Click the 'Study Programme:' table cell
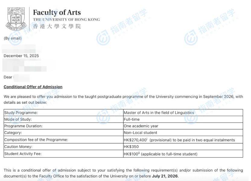 (x=21, y=113)
